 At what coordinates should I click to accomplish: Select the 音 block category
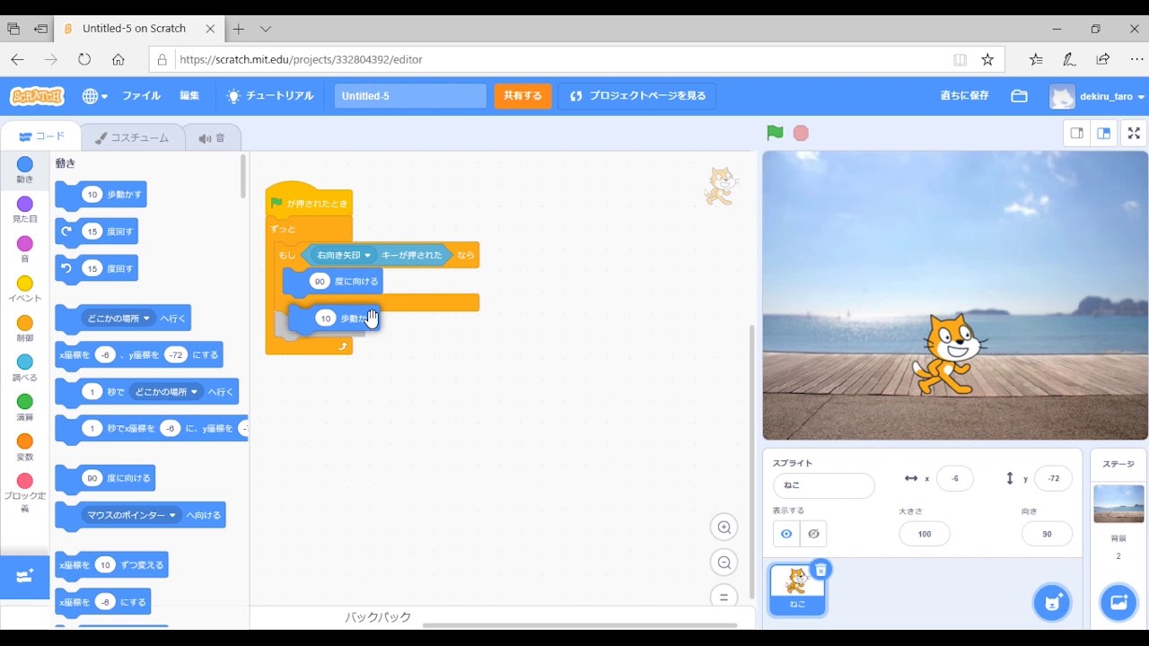coord(24,249)
